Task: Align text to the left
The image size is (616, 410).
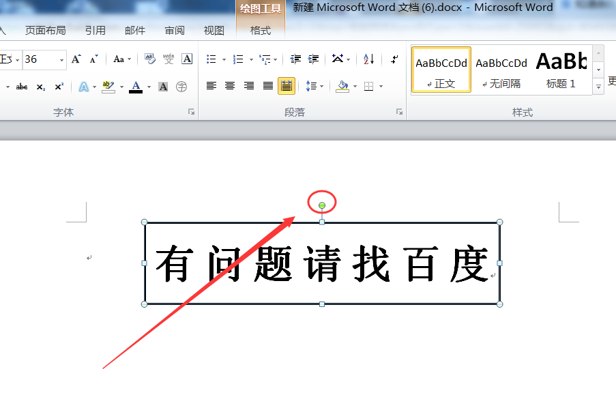Action: [211, 85]
